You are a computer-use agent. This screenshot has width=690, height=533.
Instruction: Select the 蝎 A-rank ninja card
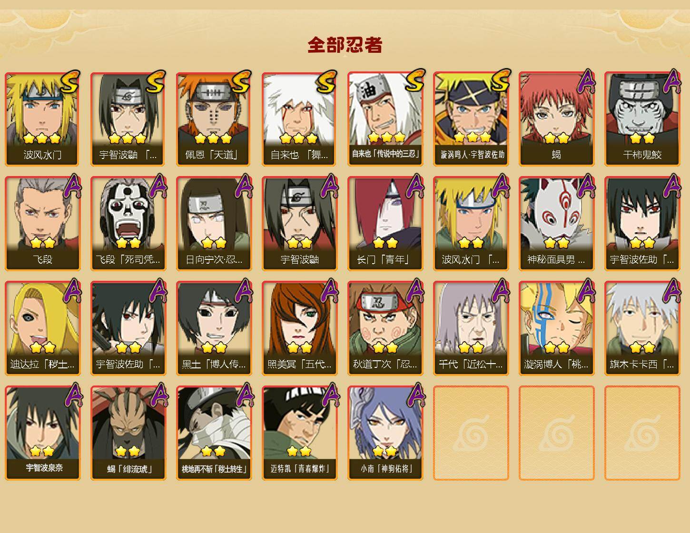click(x=557, y=119)
